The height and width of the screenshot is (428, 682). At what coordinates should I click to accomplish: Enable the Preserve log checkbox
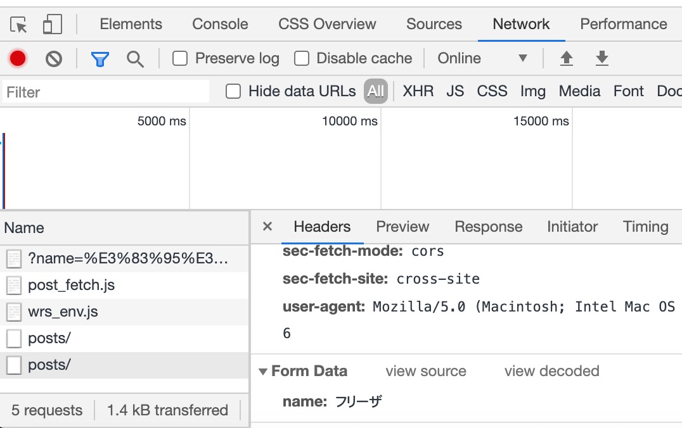(x=180, y=58)
